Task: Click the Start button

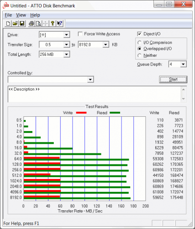Action: click(173, 79)
